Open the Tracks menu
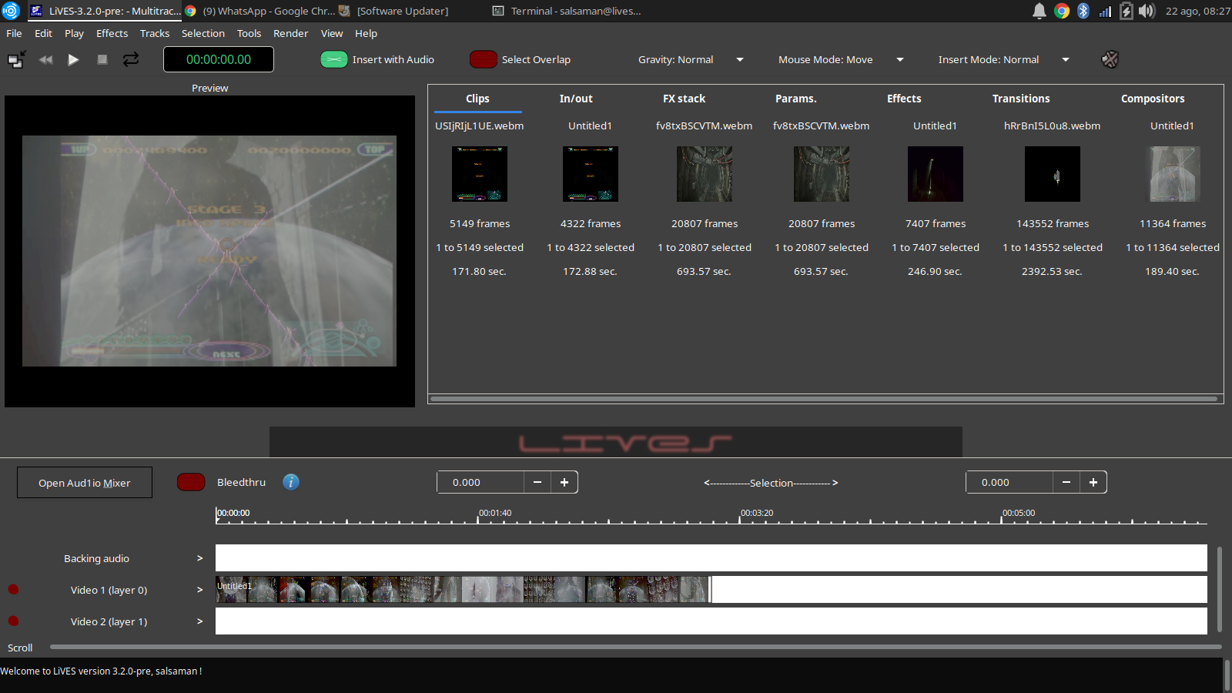 [x=155, y=33]
